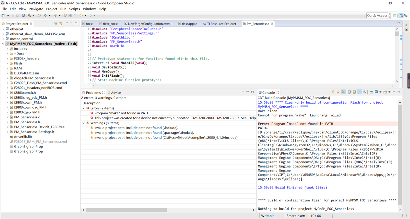Switch to CCS Debug perspective icon
Viewport: 410px width, 219px height.
[x=406, y=16]
